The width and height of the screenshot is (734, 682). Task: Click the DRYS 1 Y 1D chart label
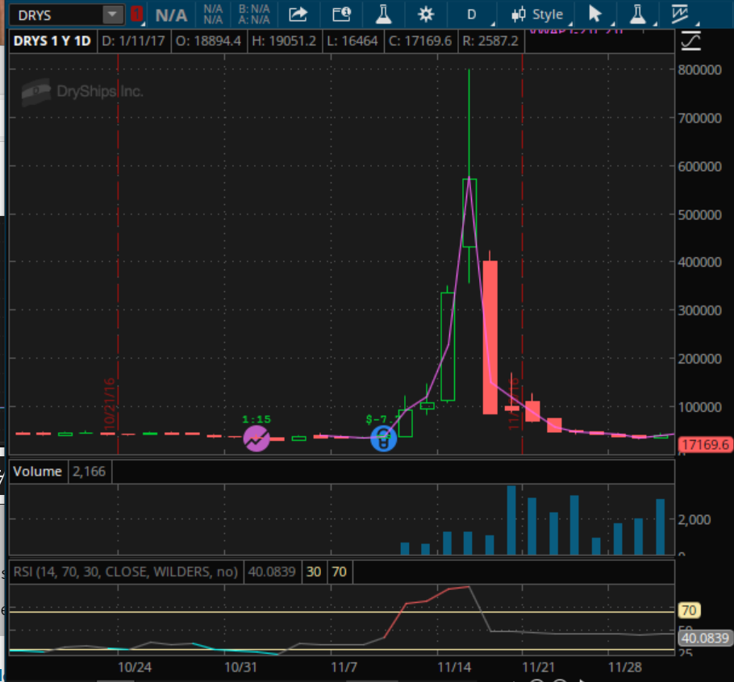[52, 41]
